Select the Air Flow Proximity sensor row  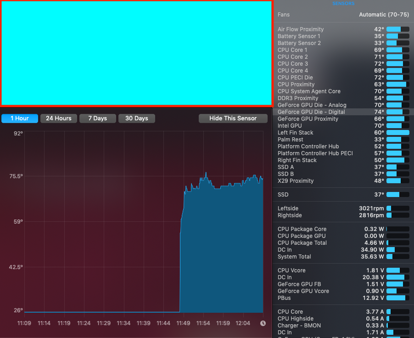click(343, 29)
